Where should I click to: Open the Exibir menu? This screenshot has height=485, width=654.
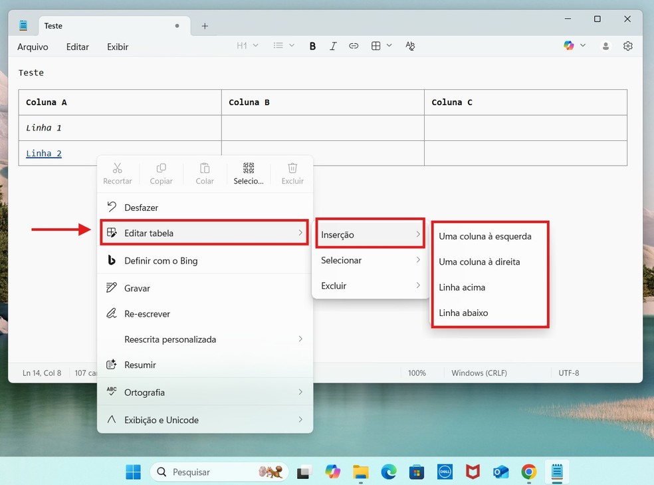(x=118, y=47)
